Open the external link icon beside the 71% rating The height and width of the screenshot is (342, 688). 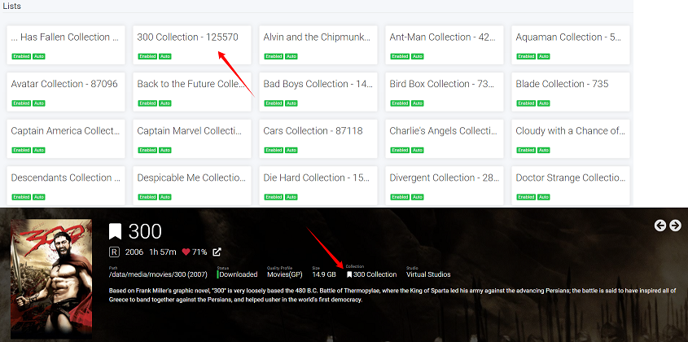[217, 252]
